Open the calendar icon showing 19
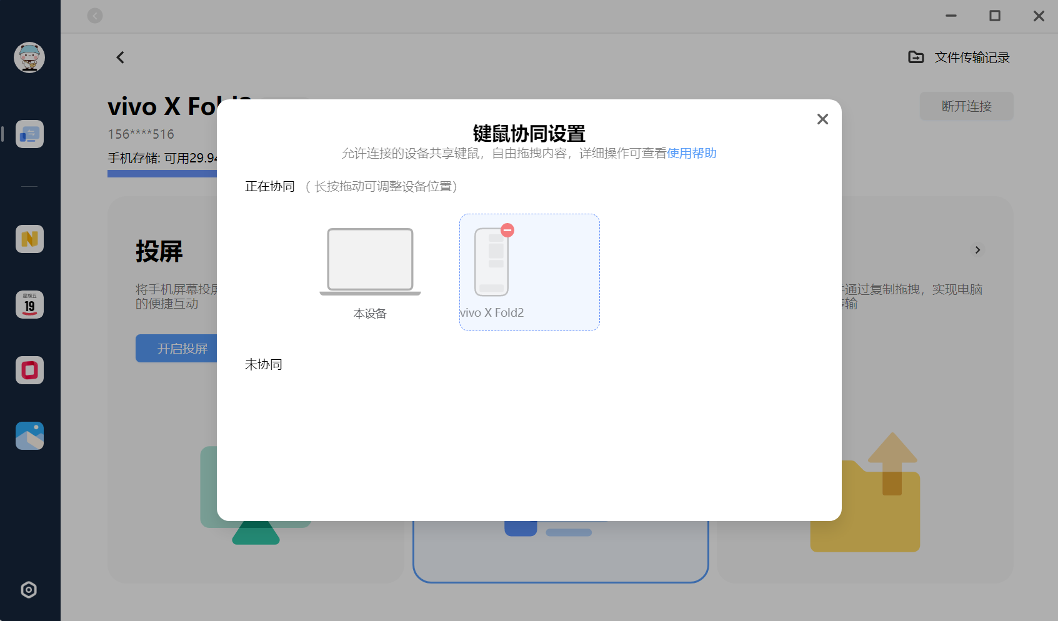 (x=29, y=304)
